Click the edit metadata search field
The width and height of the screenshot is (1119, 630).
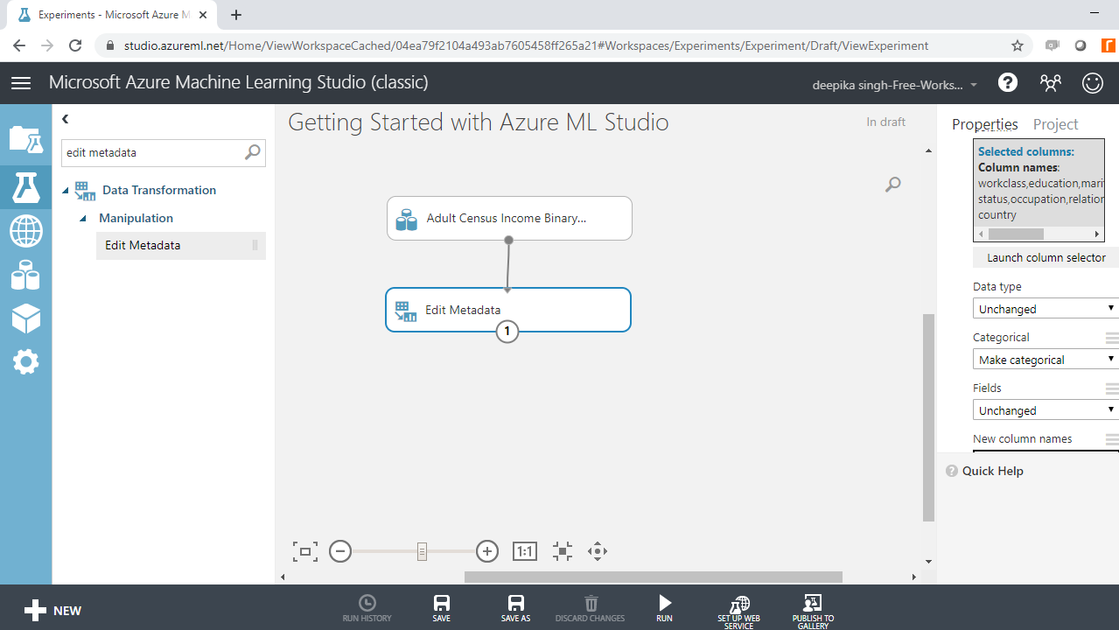(153, 152)
